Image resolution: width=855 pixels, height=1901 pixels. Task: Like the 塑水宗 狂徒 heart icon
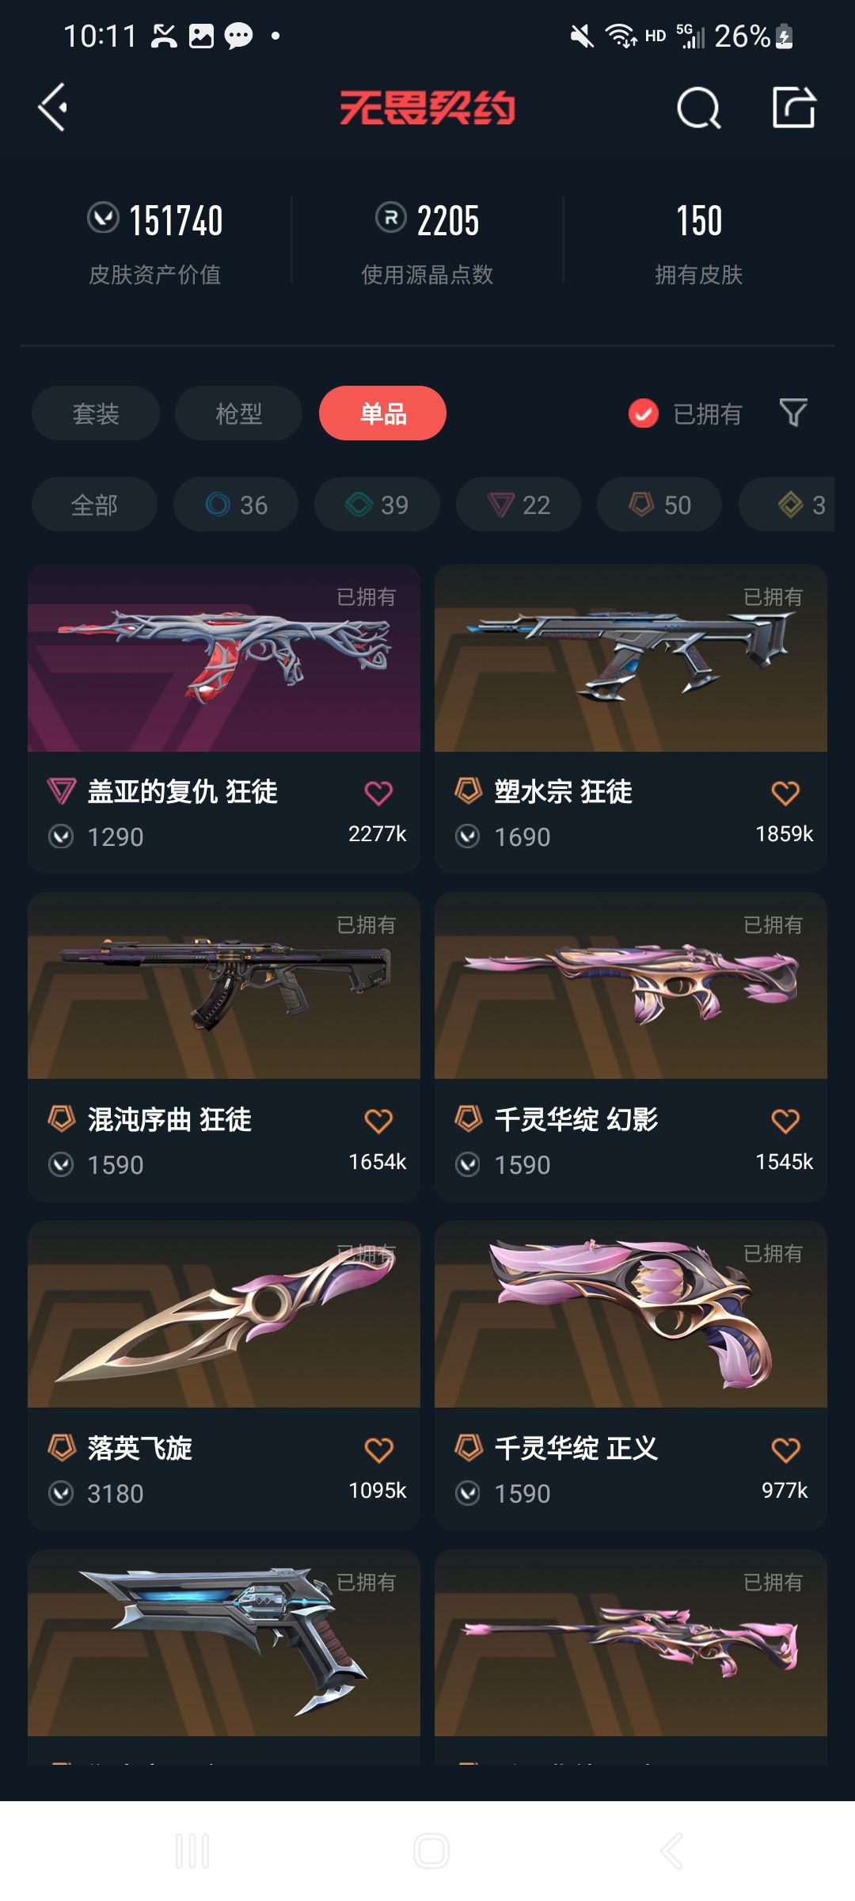[785, 793]
